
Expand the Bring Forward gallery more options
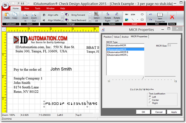[90, 21]
